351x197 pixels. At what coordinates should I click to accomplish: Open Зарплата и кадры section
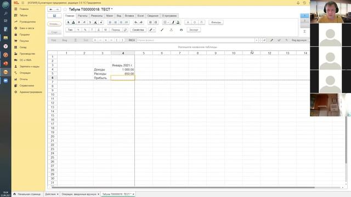[x=29, y=66]
